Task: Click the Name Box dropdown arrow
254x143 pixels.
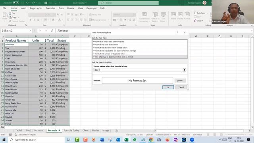Action: 31,31
